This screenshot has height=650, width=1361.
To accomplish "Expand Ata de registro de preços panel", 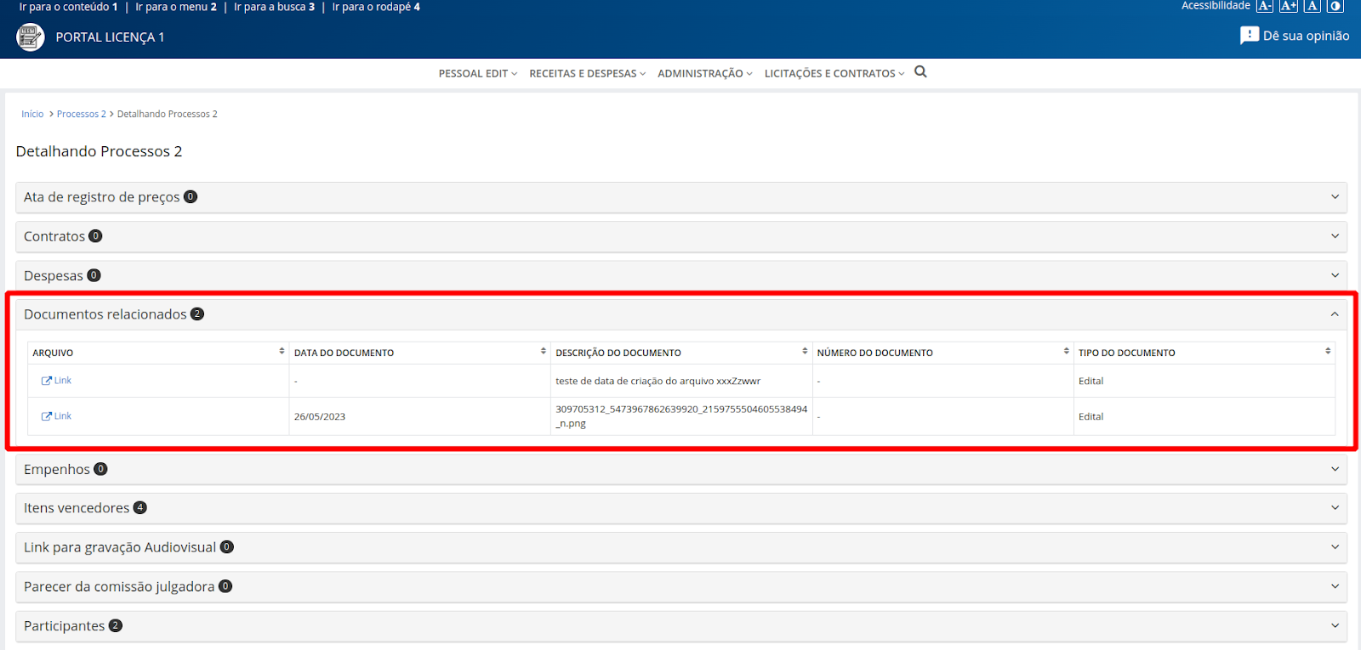I will click(x=680, y=197).
